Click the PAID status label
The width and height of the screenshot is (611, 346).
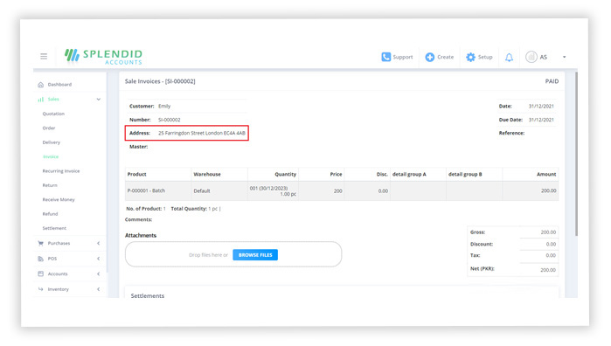[x=552, y=81]
